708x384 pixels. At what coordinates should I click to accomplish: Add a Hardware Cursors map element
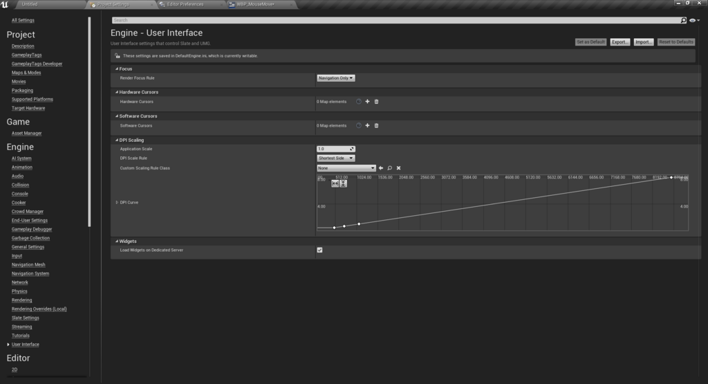[368, 102]
